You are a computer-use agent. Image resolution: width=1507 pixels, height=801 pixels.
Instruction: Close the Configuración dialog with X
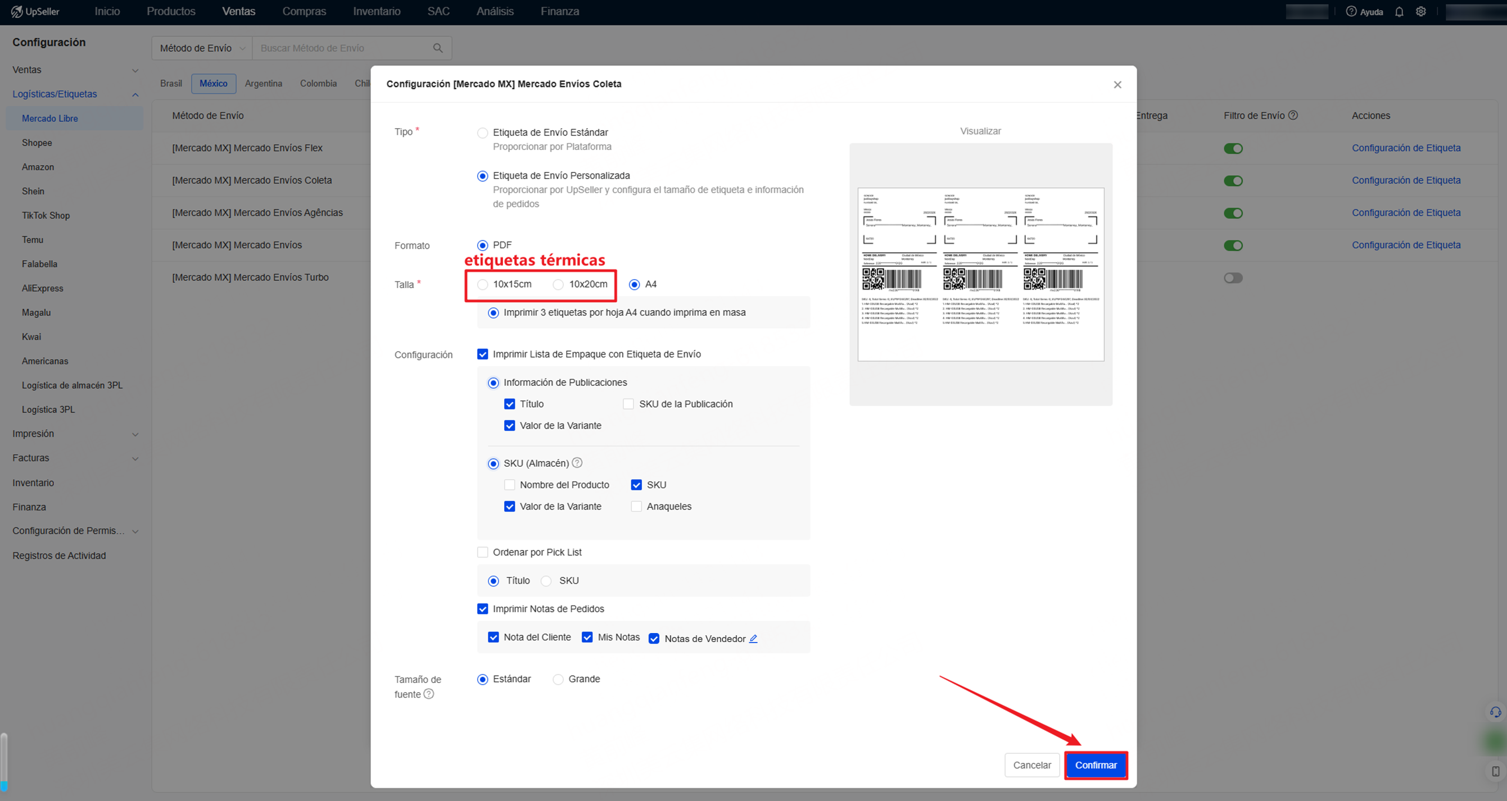[1117, 85]
